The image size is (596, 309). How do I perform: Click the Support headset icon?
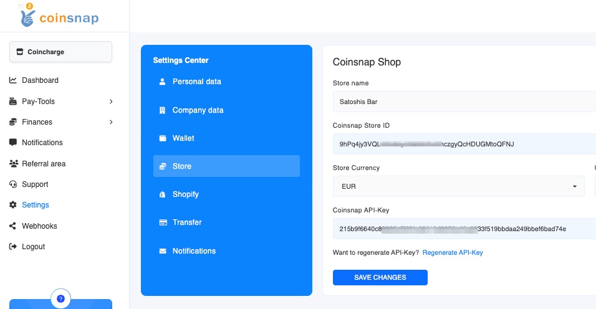[13, 184]
